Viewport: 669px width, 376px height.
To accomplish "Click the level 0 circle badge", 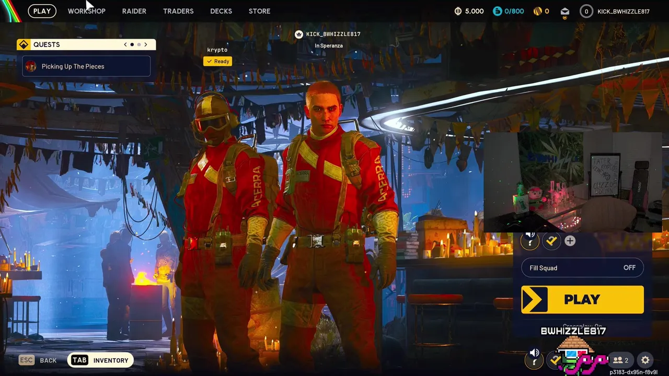I will tap(586, 11).
